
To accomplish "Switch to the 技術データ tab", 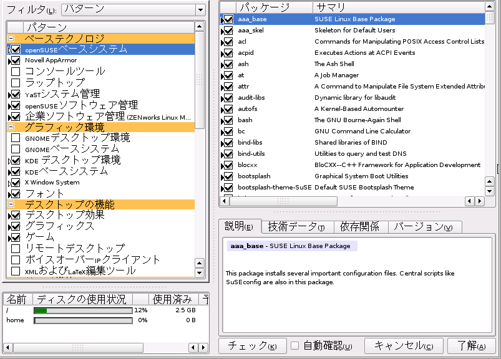I will (297, 227).
